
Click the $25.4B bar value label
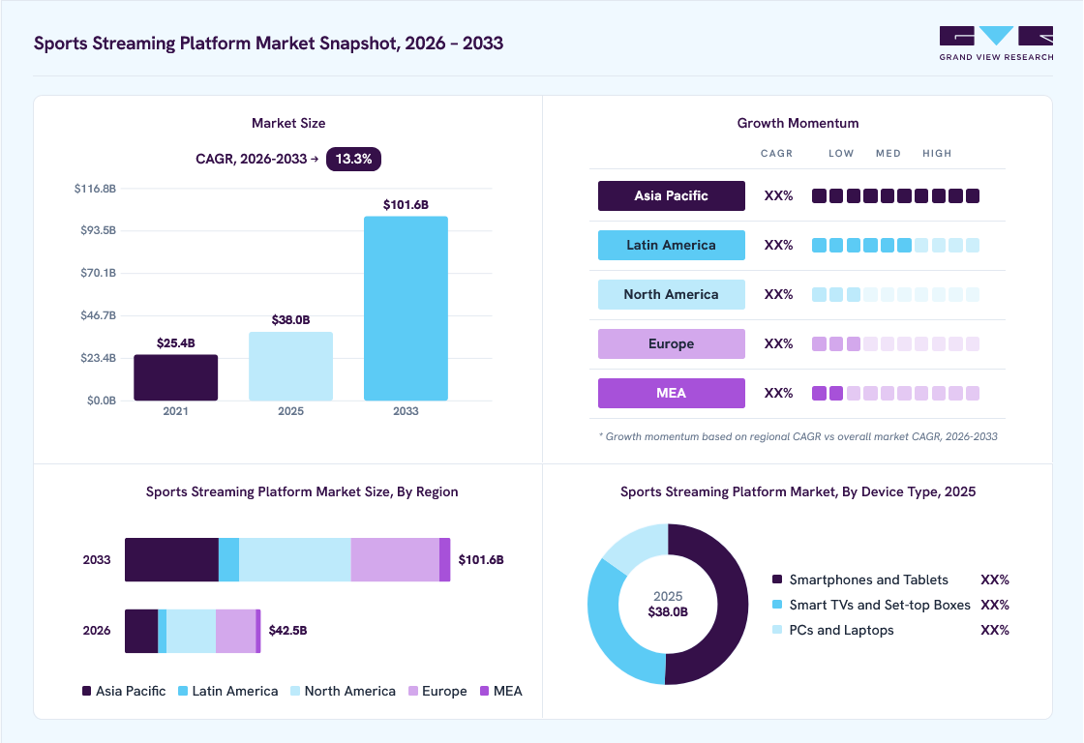(x=175, y=342)
